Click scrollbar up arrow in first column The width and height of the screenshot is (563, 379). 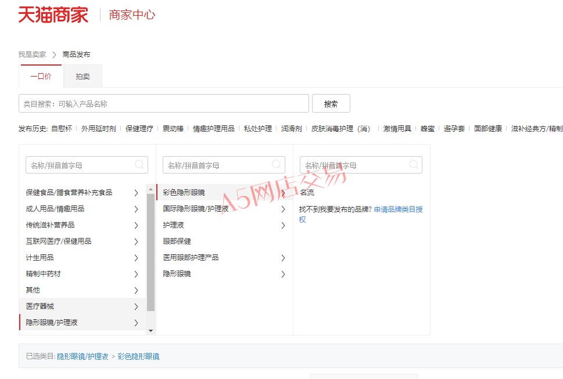click(x=151, y=189)
